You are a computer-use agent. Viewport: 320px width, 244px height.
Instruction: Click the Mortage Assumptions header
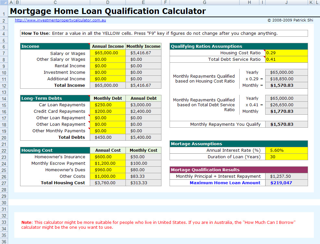pyautogui.click(x=239, y=144)
